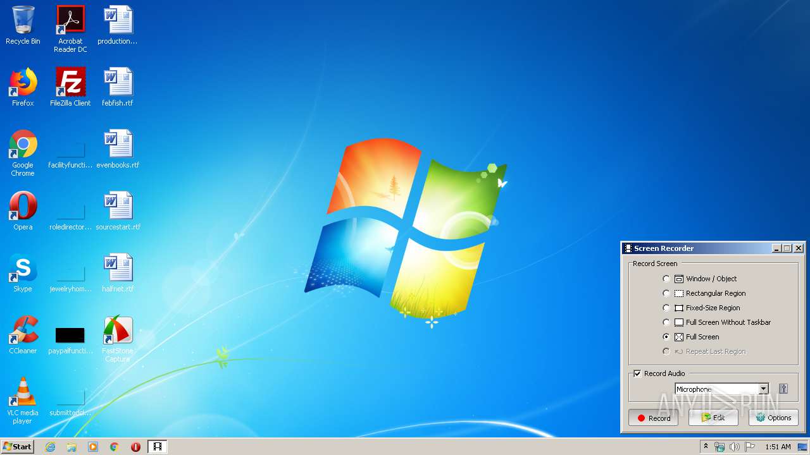The width and height of the screenshot is (810, 455).
Task: Select the production document icon
Action: 118,26
